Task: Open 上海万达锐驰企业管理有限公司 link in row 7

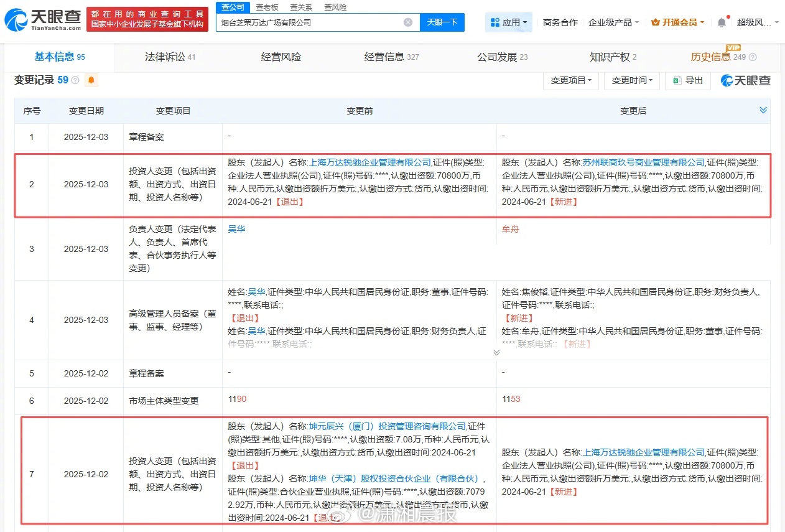Action: pyautogui.click(x=644, y=452)
